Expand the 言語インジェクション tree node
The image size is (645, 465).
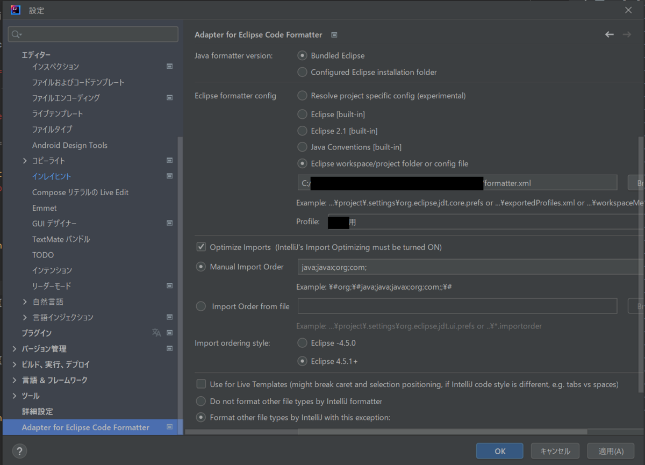click(25, 317)
